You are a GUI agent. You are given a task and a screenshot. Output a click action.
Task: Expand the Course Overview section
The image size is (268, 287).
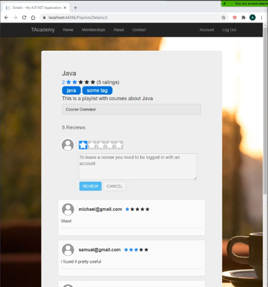(x=131, y=109)
